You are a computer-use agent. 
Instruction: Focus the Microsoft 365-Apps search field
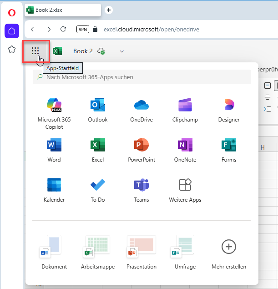142,77
